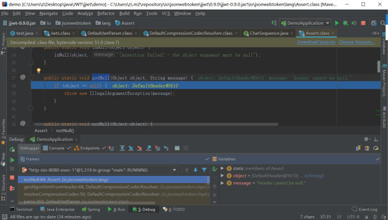The image size is (388, 220).
Task: Drop frame icon in debugger toolbar
Action: (x=157, y=148)
